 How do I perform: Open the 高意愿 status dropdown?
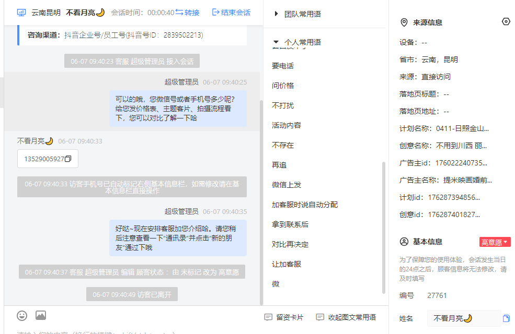point(495,242)
